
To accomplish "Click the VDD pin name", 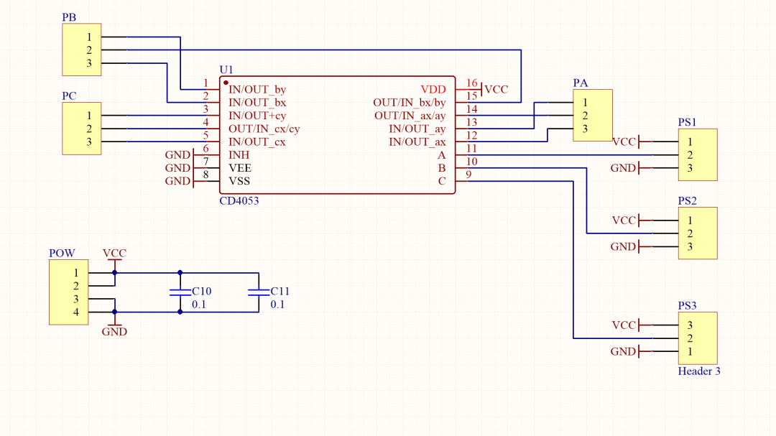I will tap(433, 90).
